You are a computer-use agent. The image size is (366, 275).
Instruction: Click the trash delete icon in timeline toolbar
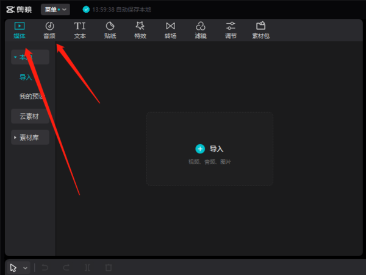click(x=108, y=268)
